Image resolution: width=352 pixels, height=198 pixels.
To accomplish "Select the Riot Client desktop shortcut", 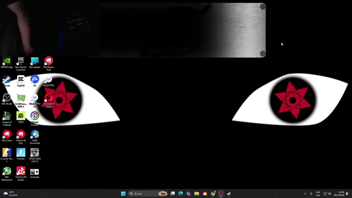I will click(x=7, y=136).
